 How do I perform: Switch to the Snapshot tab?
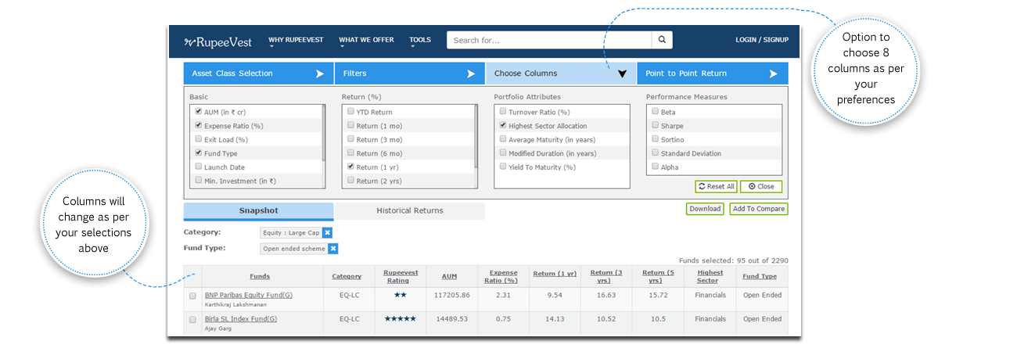[x=258, y=210]
